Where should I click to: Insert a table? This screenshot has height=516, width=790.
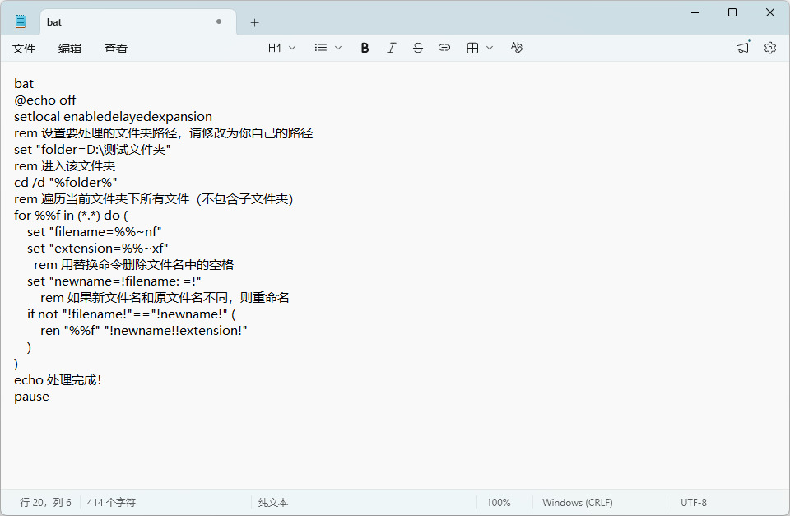[472, 48]
